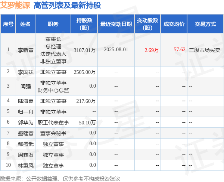
Task: Click the 二级市场买卖 trade method cell
Action: pyautogui.click(x=205, y=50)
